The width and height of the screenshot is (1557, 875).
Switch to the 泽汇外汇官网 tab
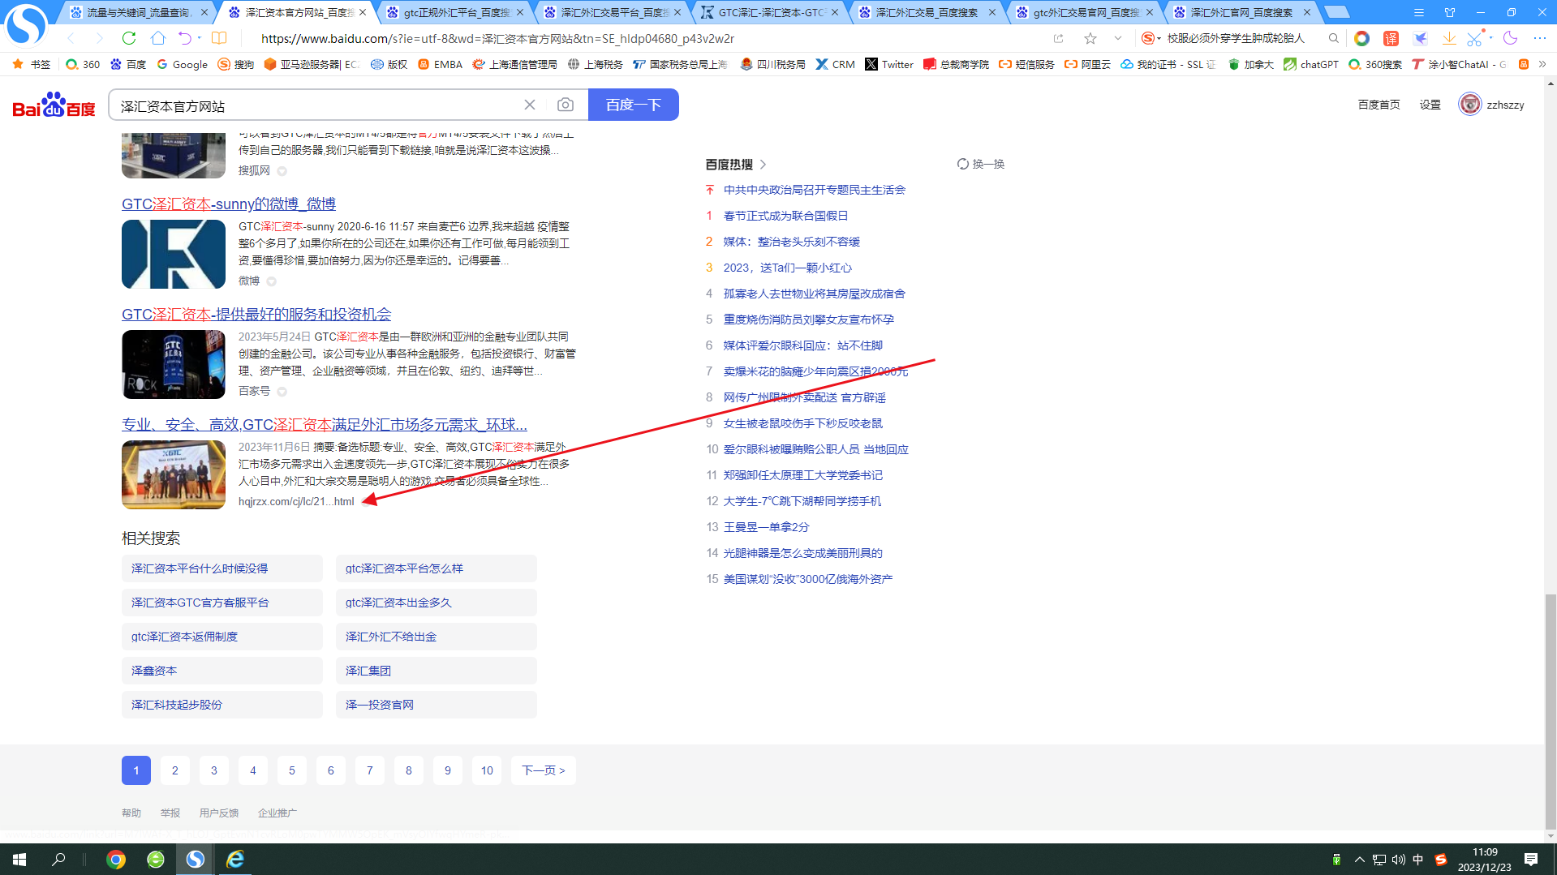[x=1241, y=12]
